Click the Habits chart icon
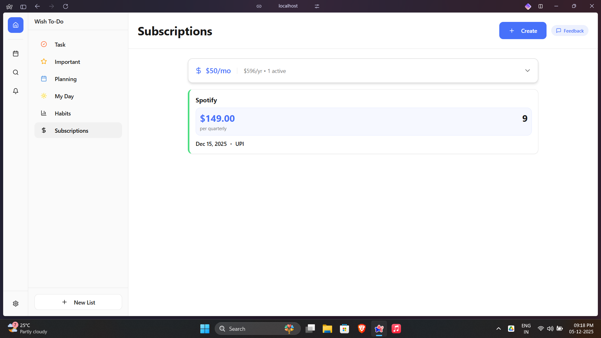The image size is (601, 338). [x=44, y=113]
